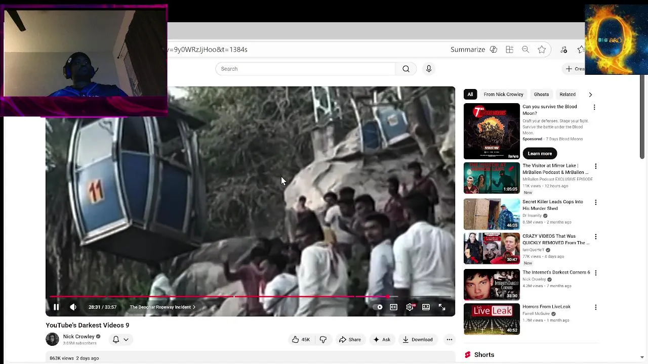Run search with the magnifier button
648x364 pixels.
[x=406, y=69]
